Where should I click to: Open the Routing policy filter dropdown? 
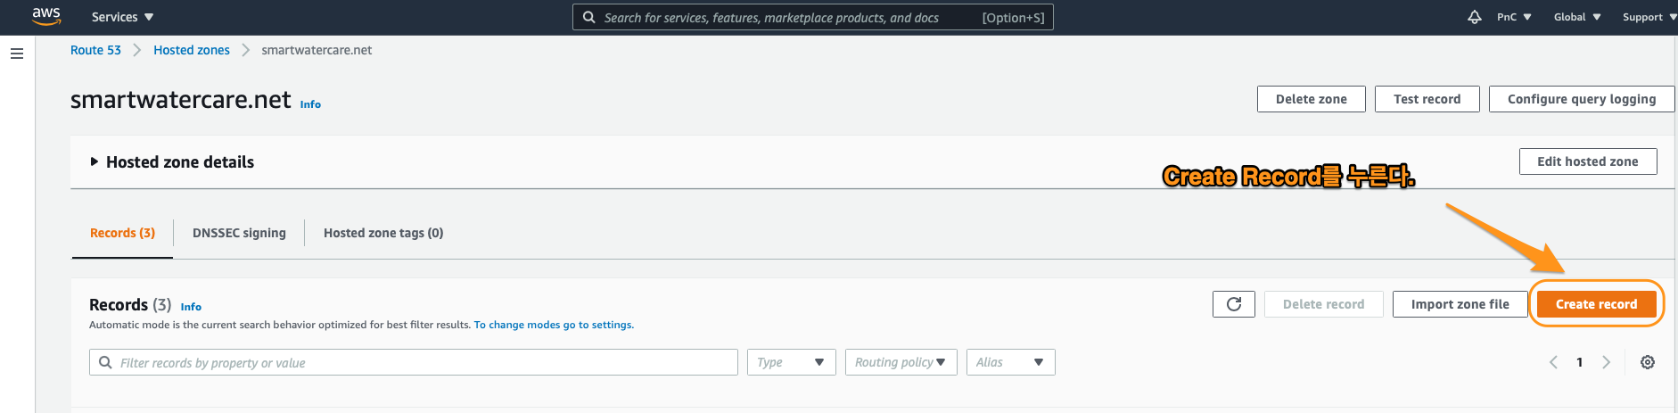pos(901,362)
